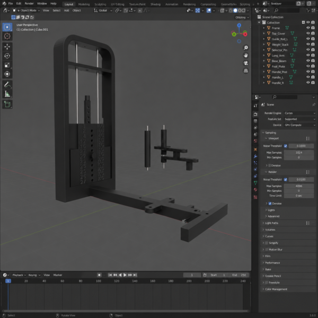Open the timeline Marker menu
The image size is (318, 318).
point(58,275)
